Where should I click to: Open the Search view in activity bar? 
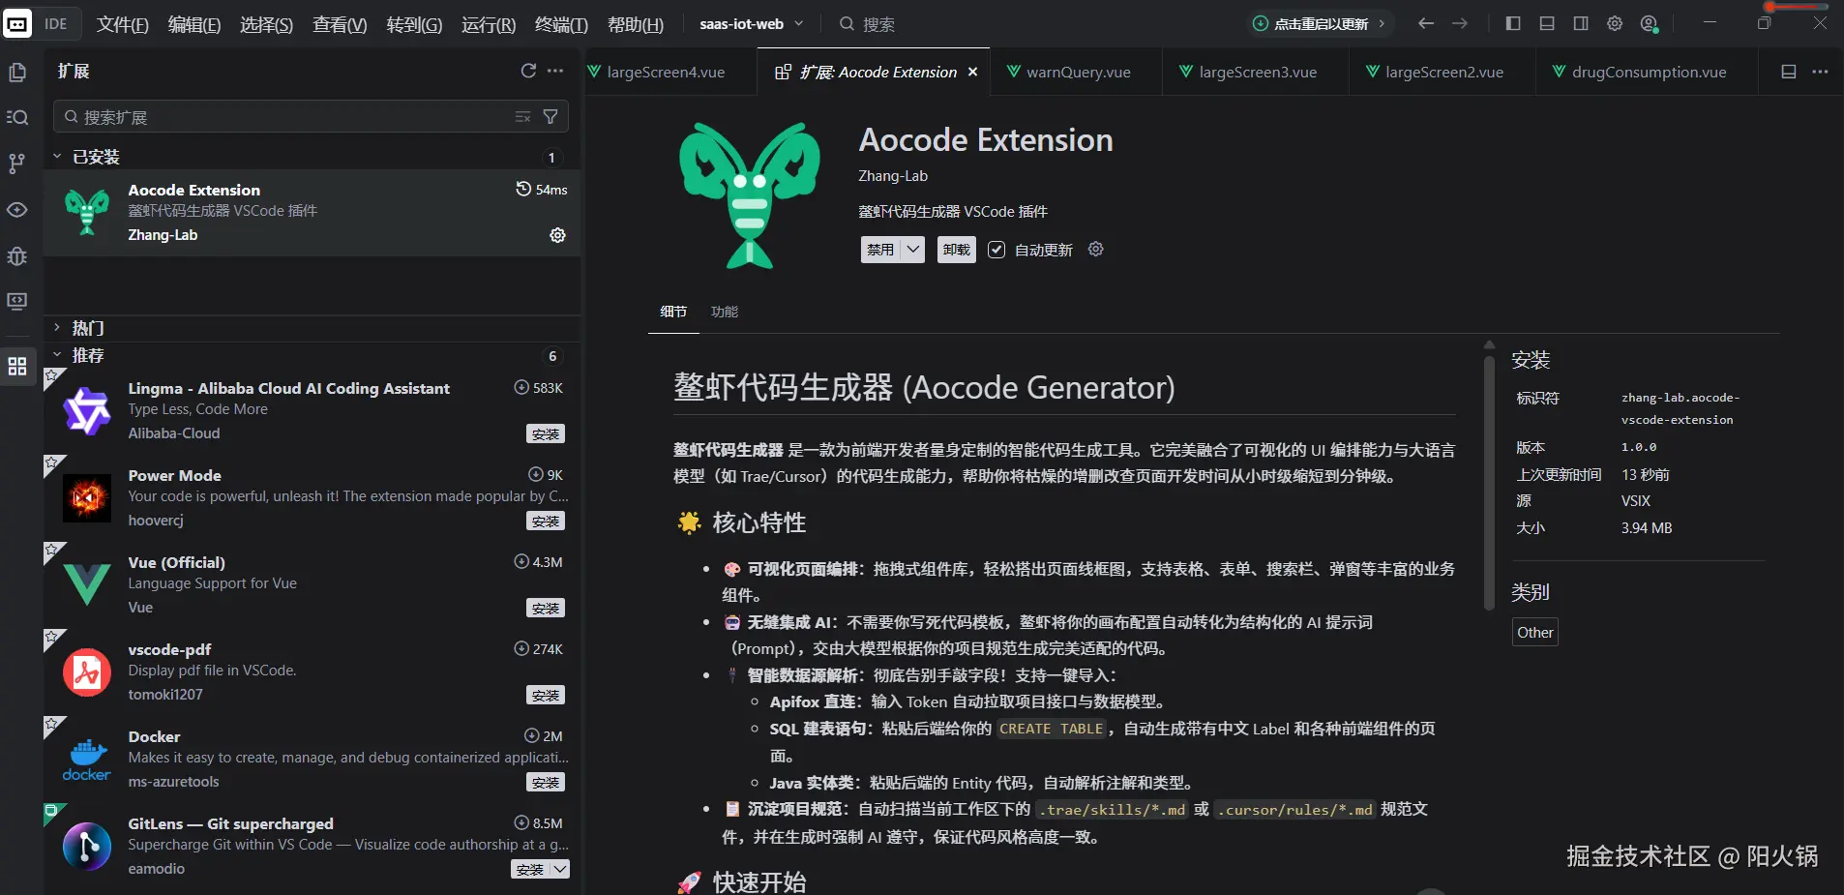17,117
